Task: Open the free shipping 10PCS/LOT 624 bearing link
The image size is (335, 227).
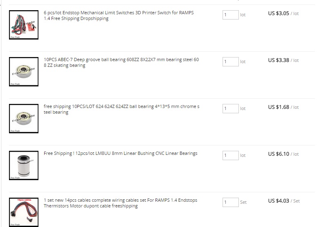Action: coord(121,109)
